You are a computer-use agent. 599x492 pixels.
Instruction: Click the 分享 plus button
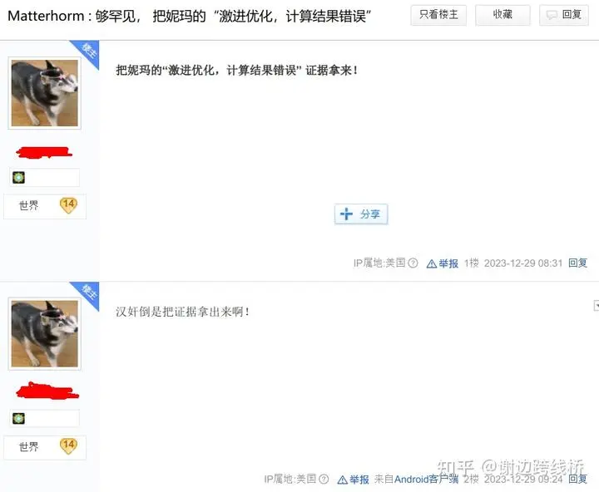pyautogui.click(x=361, y=214)
